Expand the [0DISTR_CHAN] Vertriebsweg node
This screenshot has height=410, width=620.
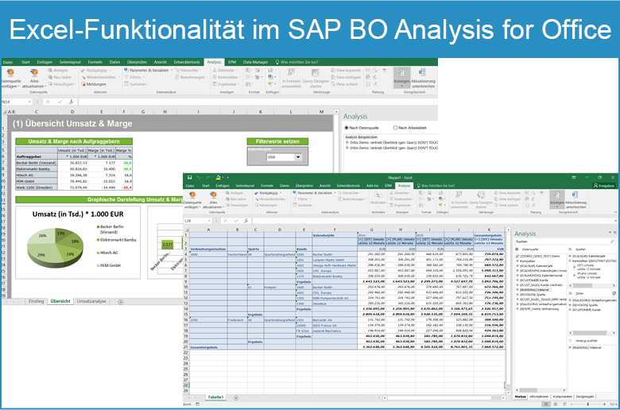pyautogui.click(x=517, y=309)
